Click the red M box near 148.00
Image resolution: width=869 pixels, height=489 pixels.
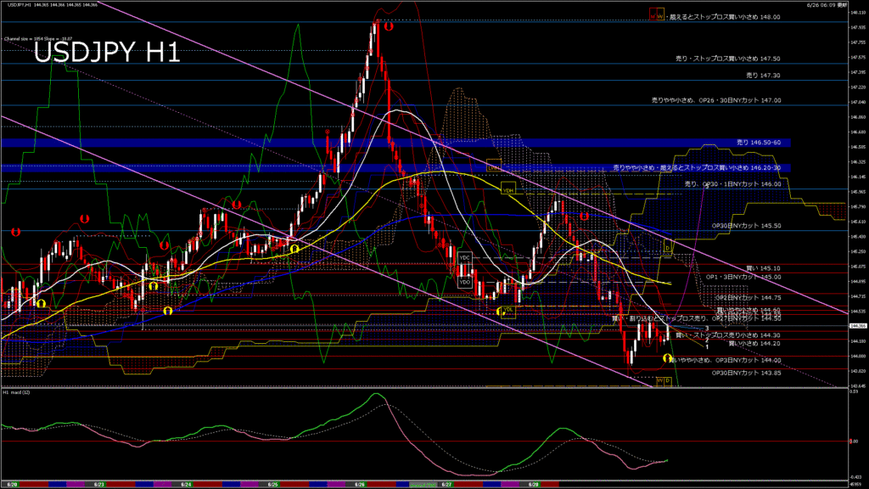pos(653,14)
